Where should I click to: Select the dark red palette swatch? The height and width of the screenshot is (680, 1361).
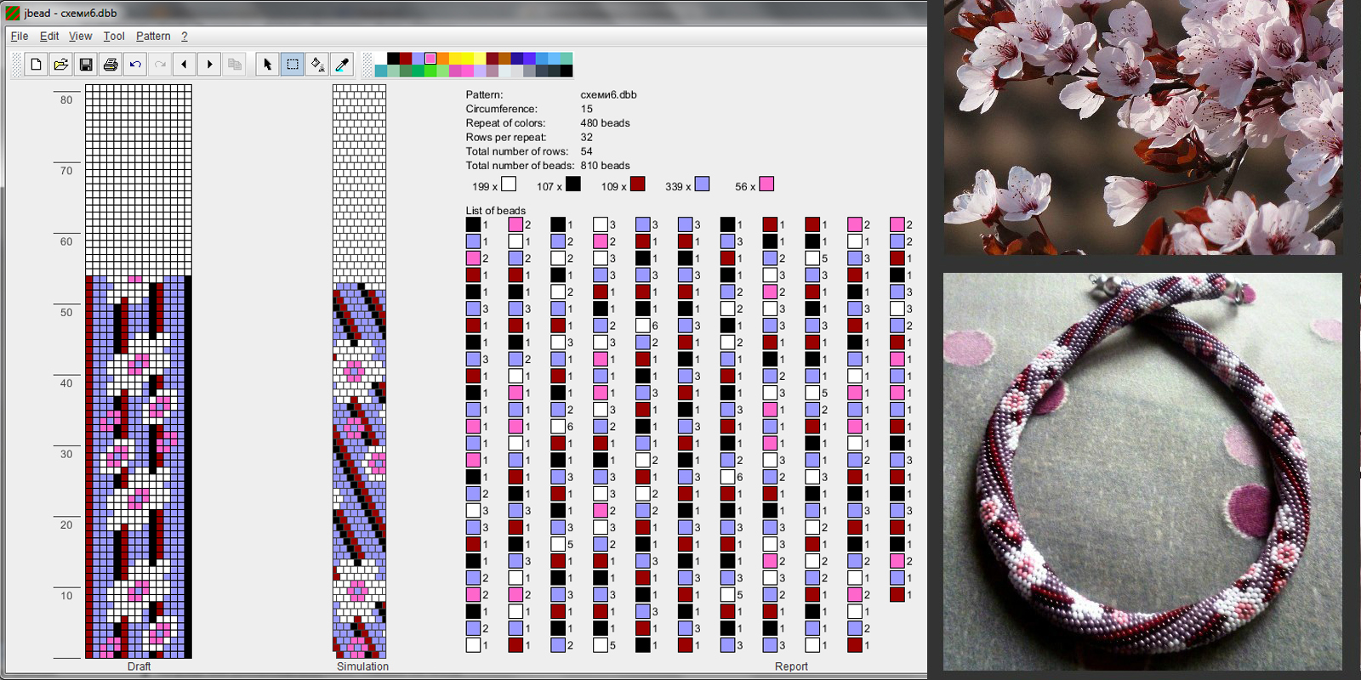(x=406, y=59)
